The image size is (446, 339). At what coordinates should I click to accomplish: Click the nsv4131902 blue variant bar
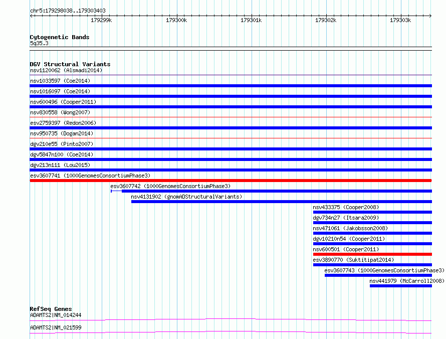pyautogui.click(x=282, y=202)
